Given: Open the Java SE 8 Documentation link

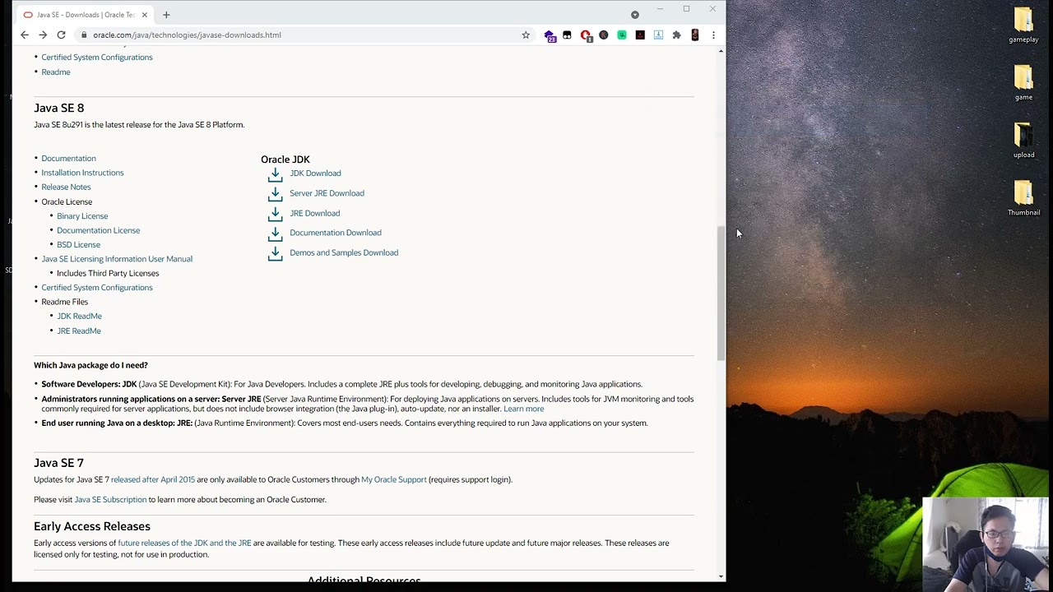Looking at the screenshot, I should 68,158.
